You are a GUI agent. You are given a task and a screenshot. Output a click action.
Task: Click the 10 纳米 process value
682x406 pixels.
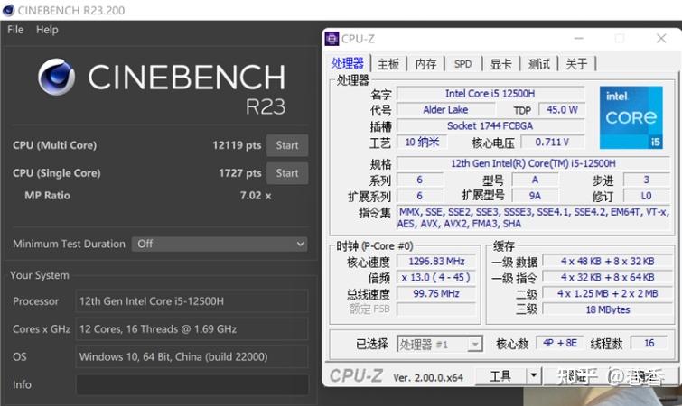422,143
